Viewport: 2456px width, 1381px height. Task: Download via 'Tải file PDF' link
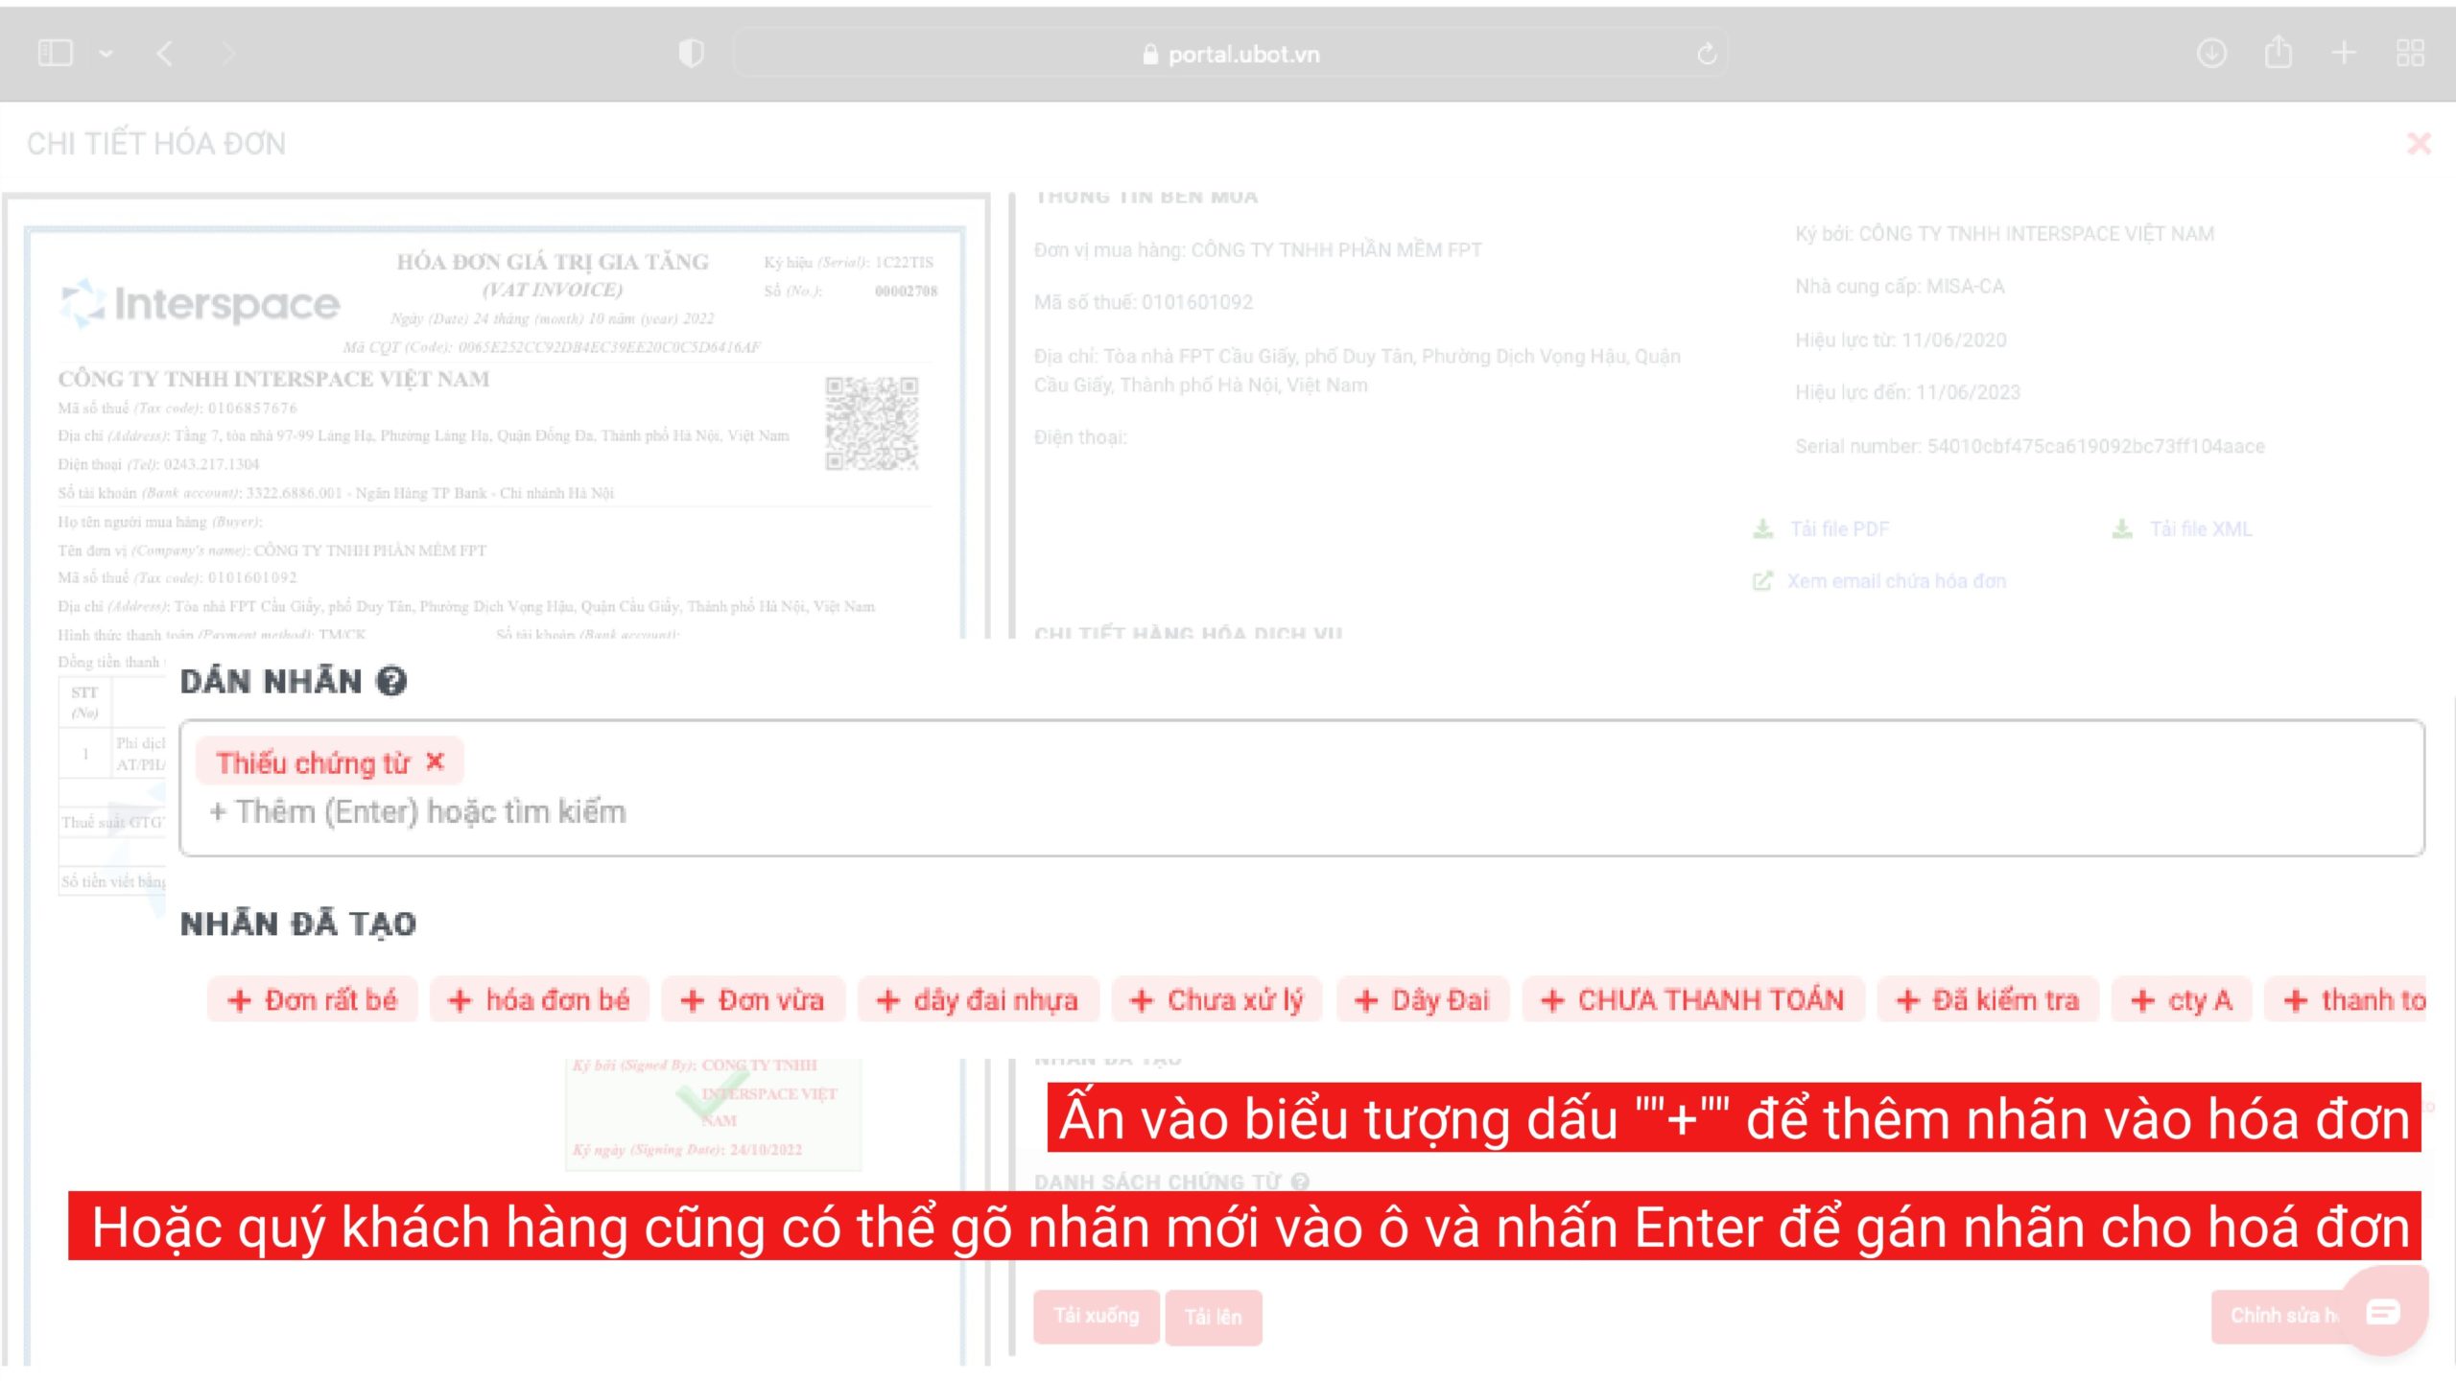click(x=1838, y=529)
